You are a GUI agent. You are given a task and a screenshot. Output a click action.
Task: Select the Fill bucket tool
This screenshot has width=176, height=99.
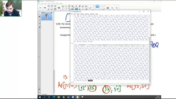pyautogui.click(x=86, y=6)
